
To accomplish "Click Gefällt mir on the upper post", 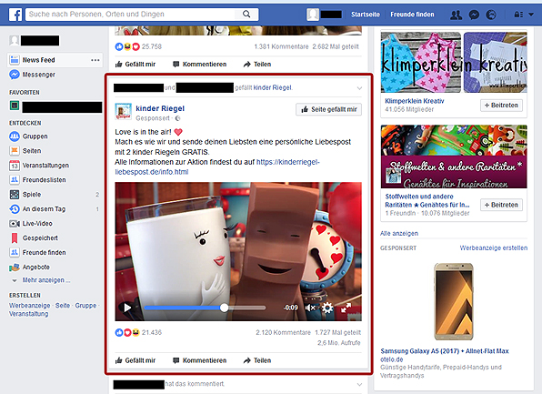I will [x=135, y=65].
